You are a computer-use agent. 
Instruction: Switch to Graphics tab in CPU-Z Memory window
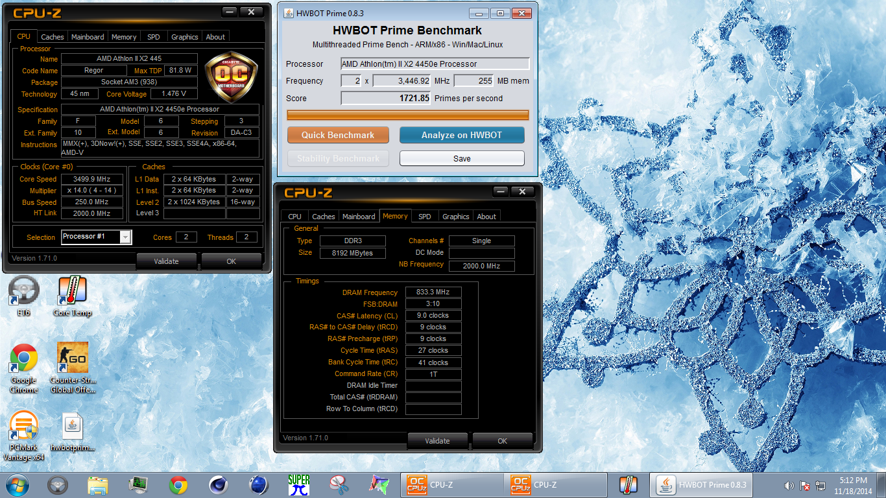(456, 217)
